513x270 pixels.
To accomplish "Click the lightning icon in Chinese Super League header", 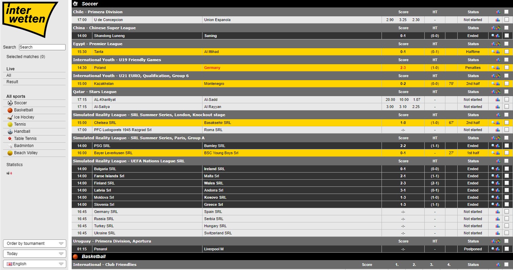I will click(498, 28).
